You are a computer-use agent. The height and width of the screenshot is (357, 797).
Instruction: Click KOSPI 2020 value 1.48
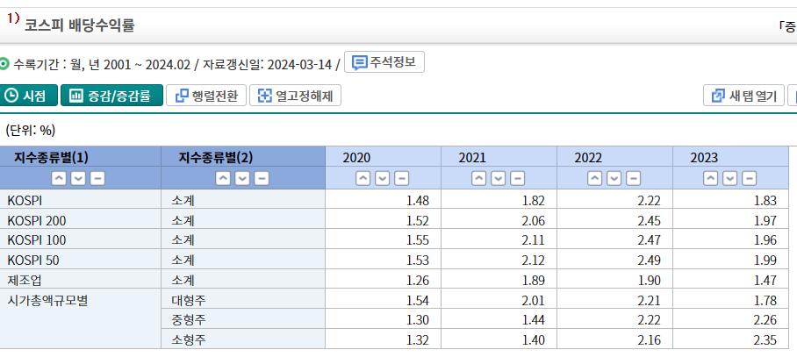[x=418, y=201]
